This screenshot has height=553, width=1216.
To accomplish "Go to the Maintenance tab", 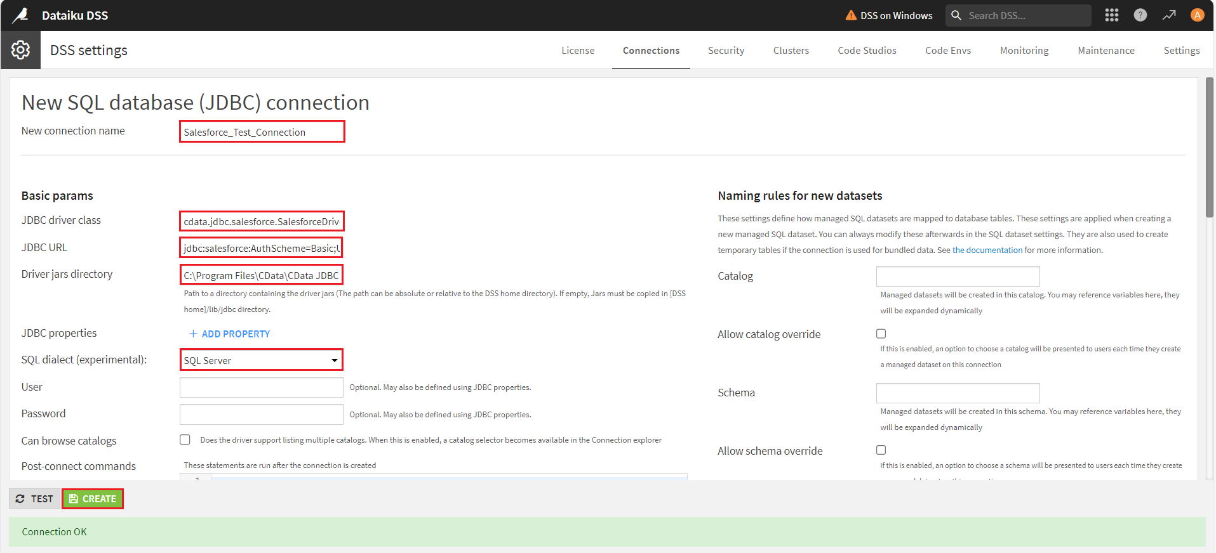I will click(x=1106, y=51).
